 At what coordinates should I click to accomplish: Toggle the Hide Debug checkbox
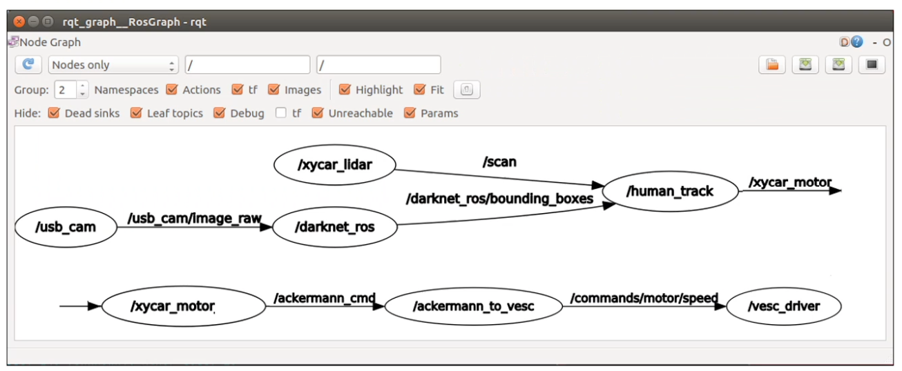220,113
